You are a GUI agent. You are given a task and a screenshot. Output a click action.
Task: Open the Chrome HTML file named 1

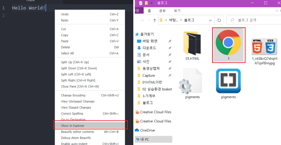(x=229, y=45)
